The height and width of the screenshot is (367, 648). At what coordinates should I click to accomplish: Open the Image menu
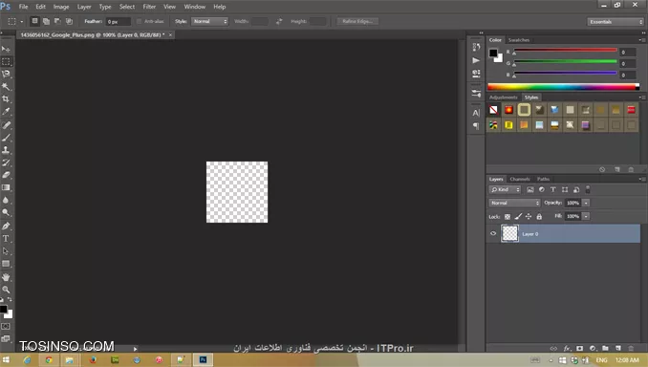[x=61, y=7]
